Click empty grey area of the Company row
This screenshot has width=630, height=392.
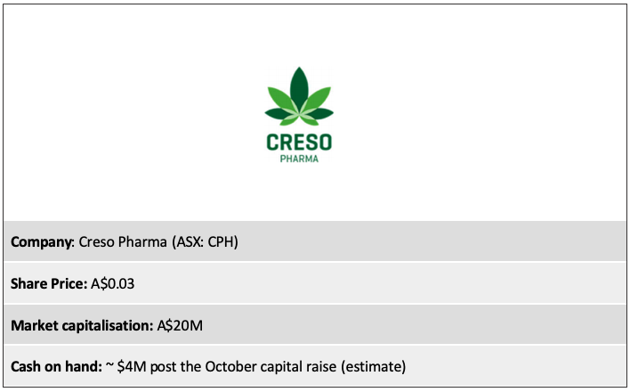432,241
